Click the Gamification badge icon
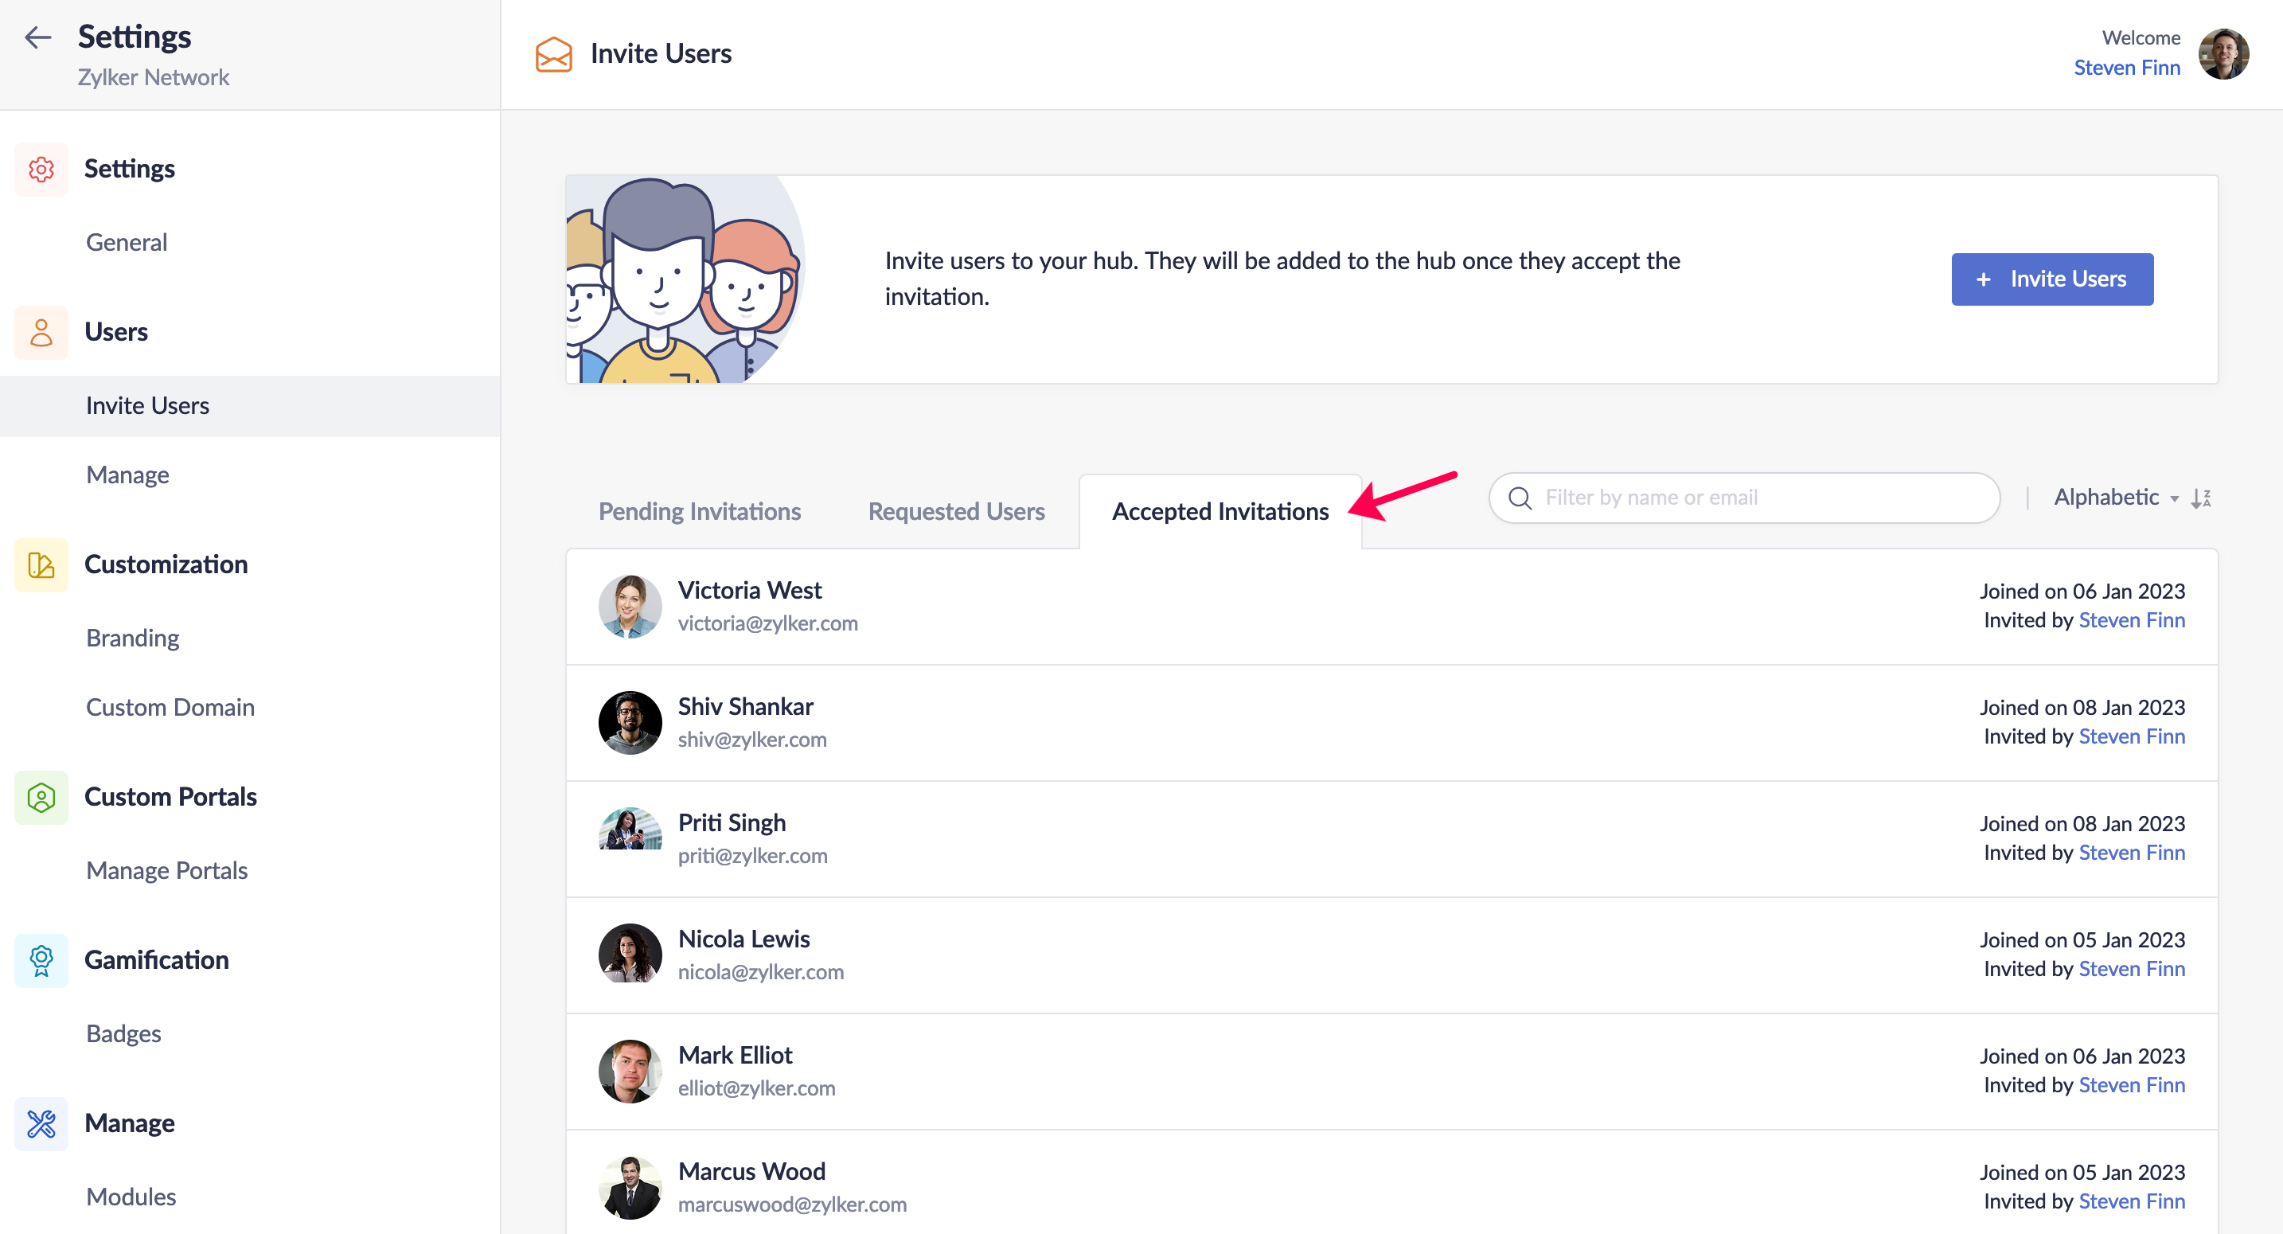The image size is (2283, 1234). tap(41, 960)
